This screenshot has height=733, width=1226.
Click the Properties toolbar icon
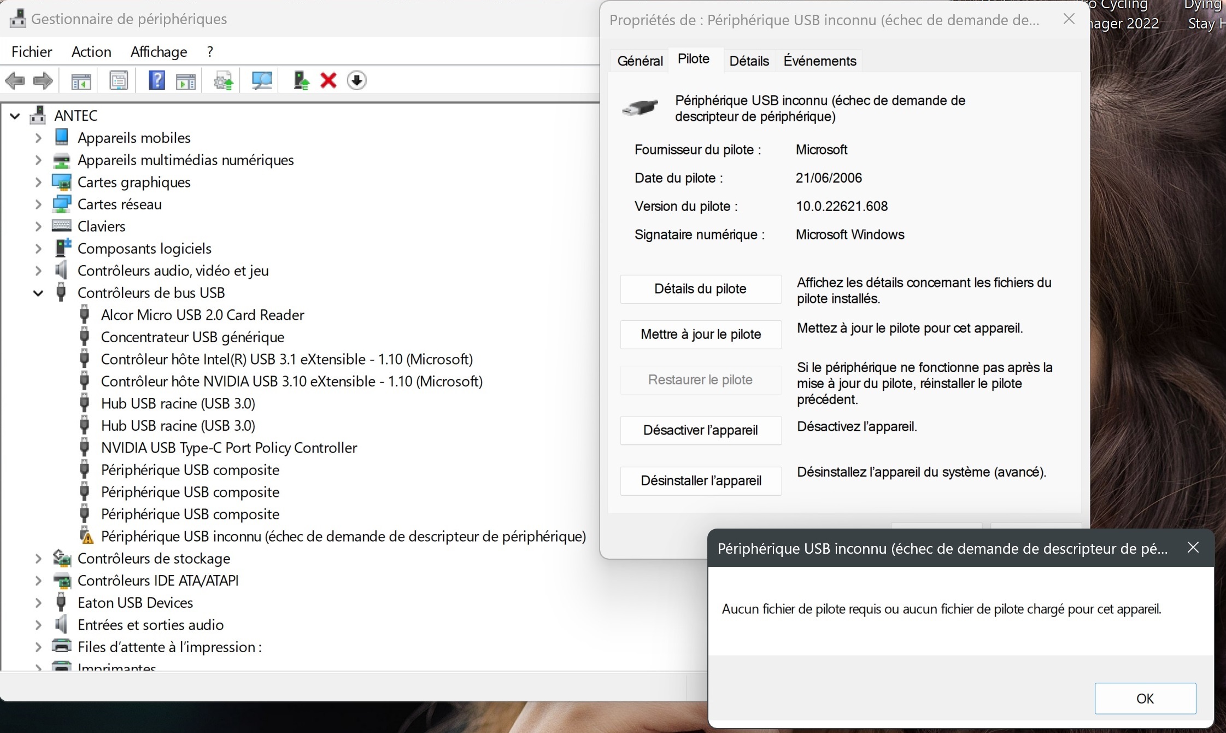(118, 81)
